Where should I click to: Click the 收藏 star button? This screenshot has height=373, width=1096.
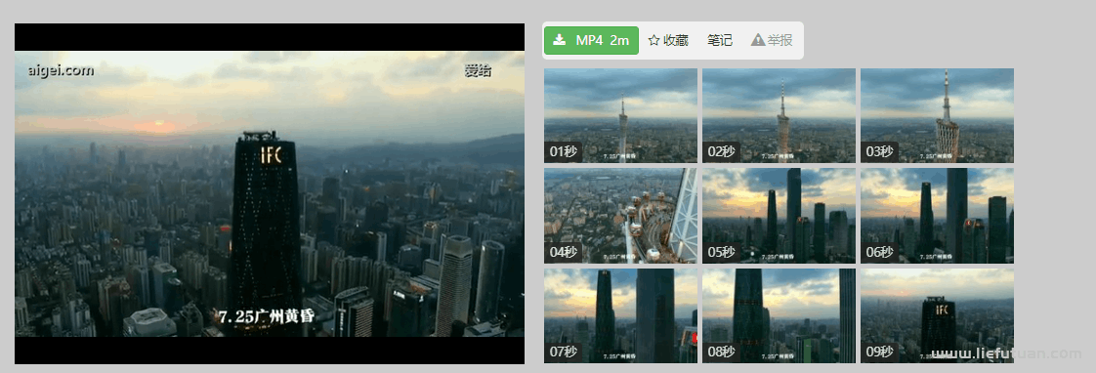(668, 40)
